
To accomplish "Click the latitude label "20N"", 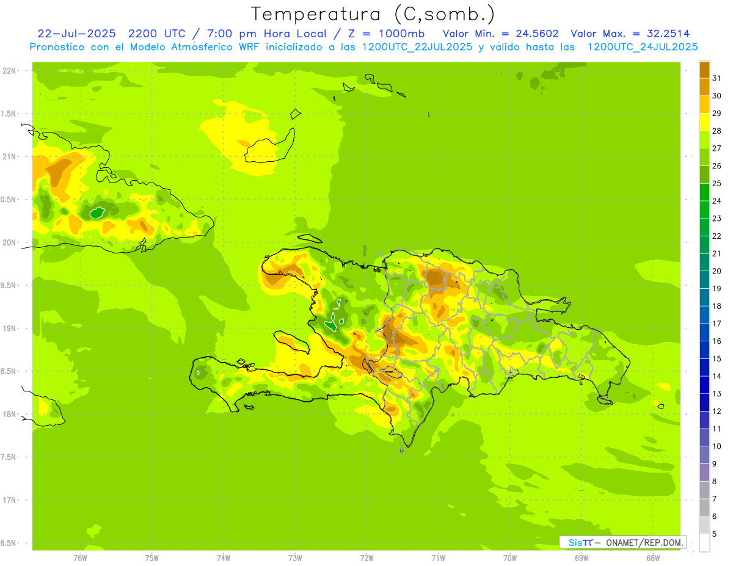I will (9, 242).
